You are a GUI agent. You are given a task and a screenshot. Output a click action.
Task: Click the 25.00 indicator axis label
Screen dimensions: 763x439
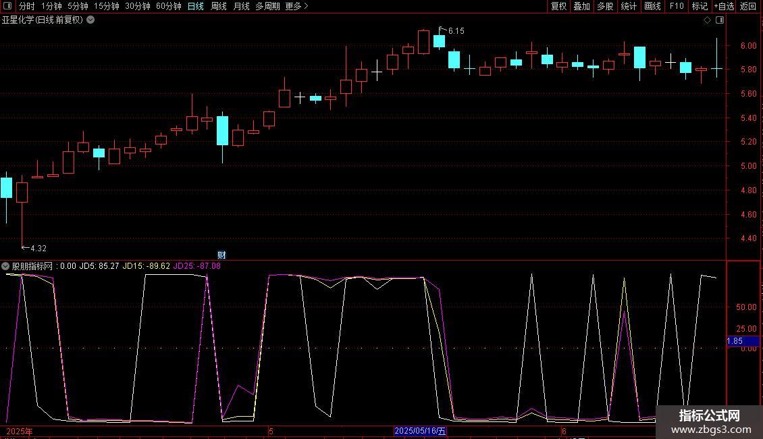[x=746, y=329]
